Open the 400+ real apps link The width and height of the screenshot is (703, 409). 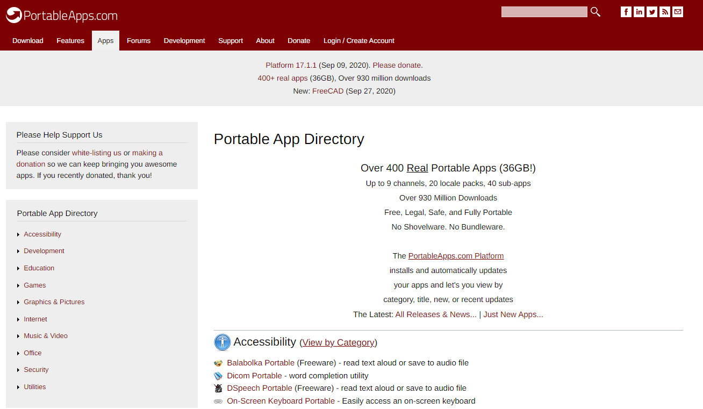click(283, 78)
